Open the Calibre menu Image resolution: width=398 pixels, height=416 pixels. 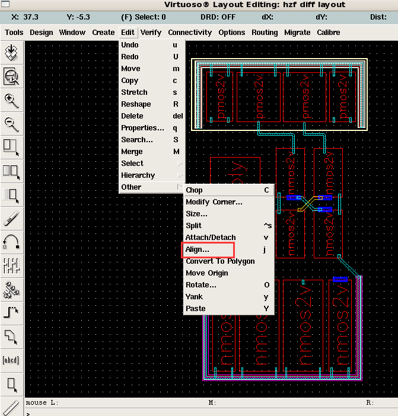(x=329, y=33)
